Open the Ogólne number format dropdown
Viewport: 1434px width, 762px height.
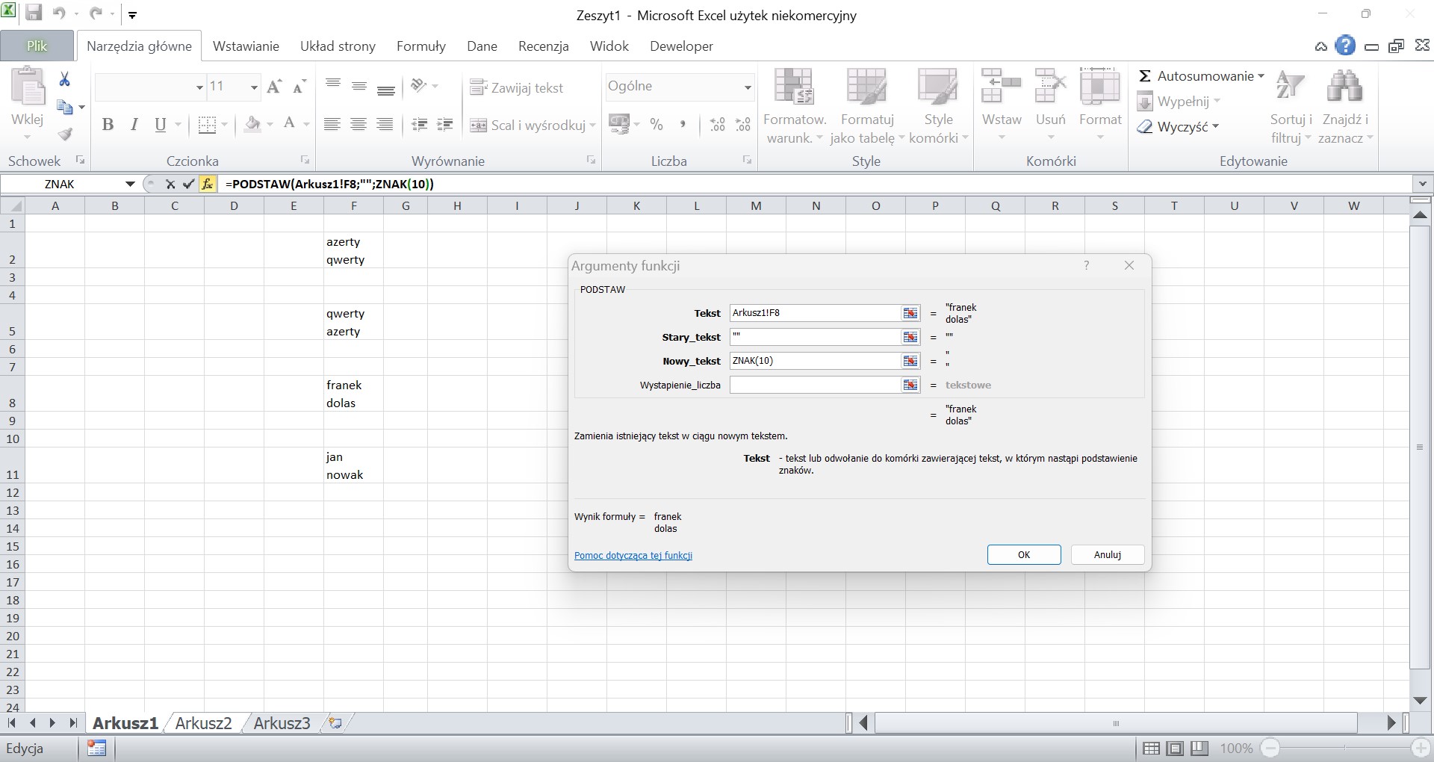point(747,87)
